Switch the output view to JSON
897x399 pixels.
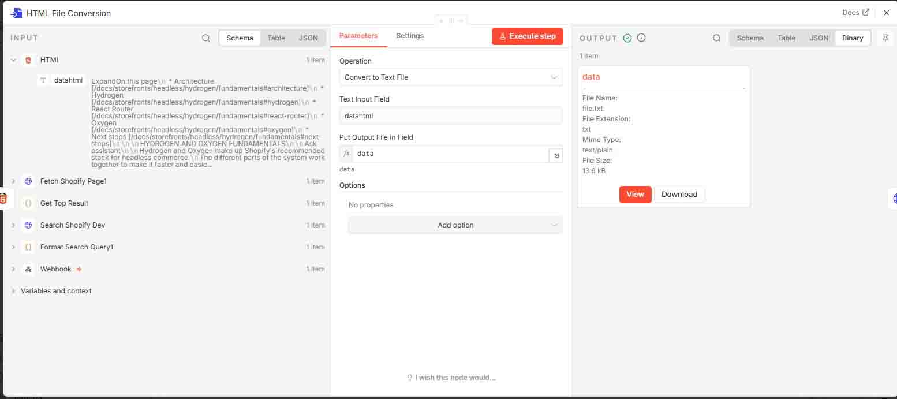[818, 38]
